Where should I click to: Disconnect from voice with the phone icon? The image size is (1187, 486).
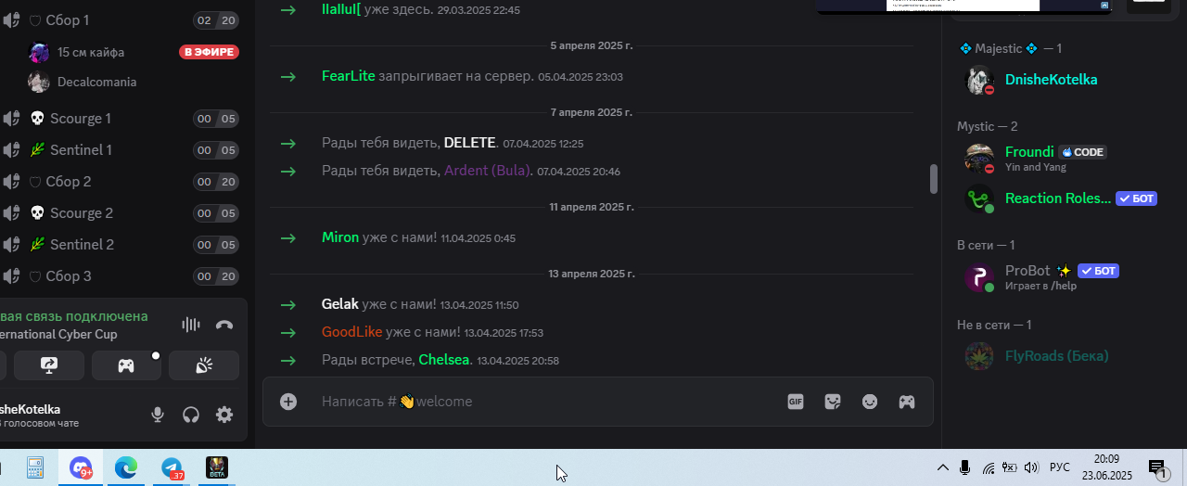224,325
